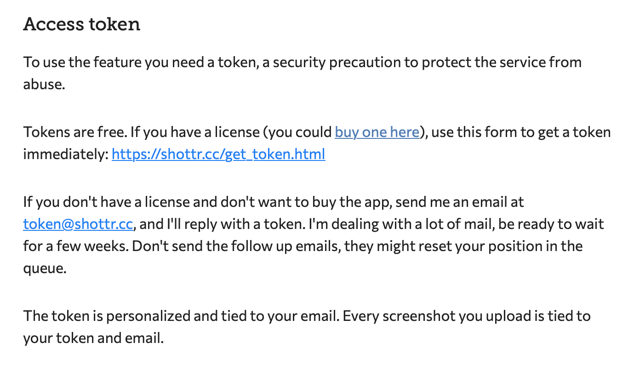Click the word 'abuse.' ending the first paragraph

(x=44, y=85)
